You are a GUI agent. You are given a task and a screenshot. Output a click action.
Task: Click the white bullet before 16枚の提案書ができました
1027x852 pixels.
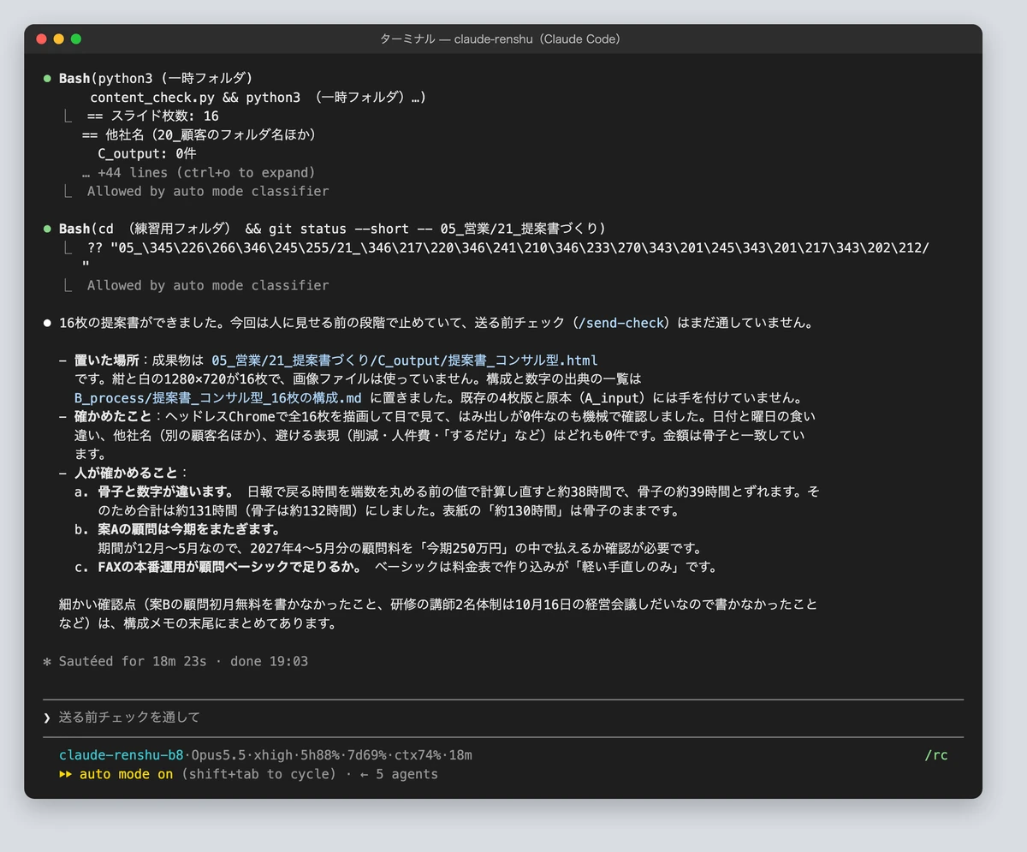(47, 323)
